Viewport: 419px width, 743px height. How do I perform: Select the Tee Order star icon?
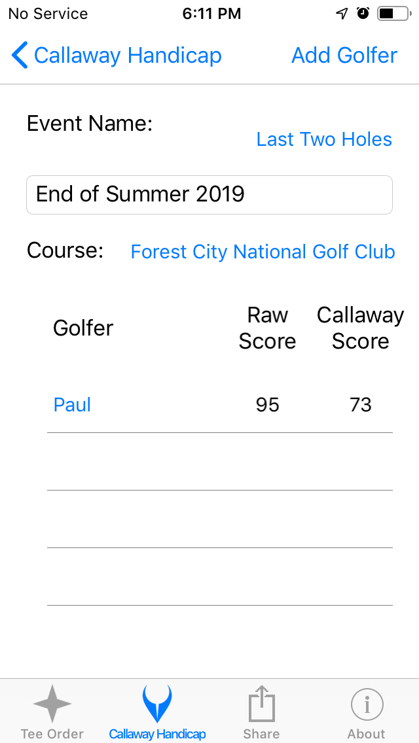(52, 704)
